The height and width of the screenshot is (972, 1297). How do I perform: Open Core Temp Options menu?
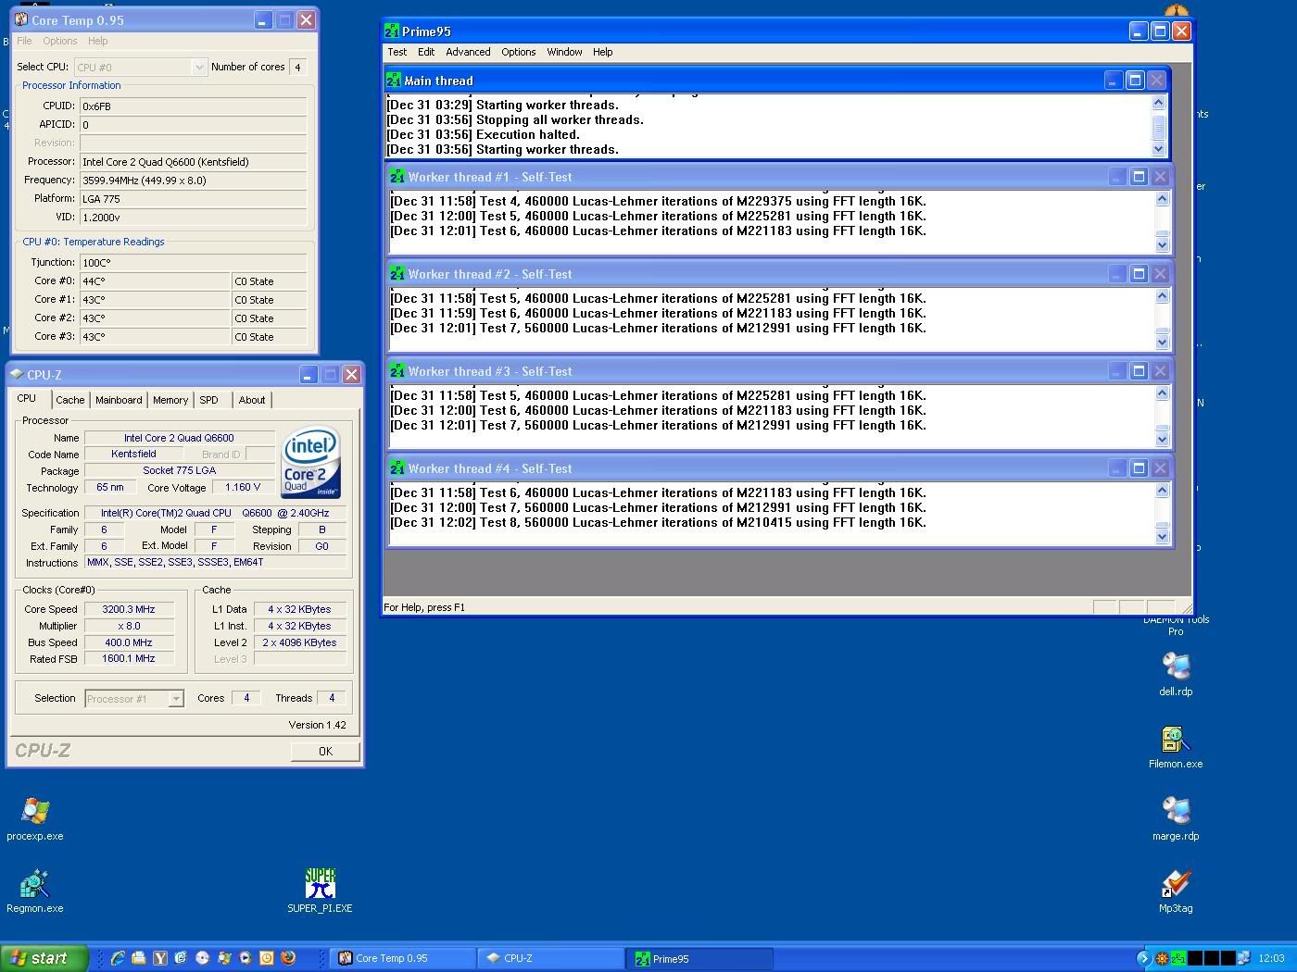[60, 41]
